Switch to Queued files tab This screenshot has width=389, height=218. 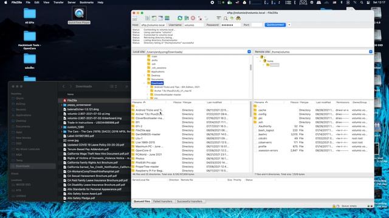142,202
